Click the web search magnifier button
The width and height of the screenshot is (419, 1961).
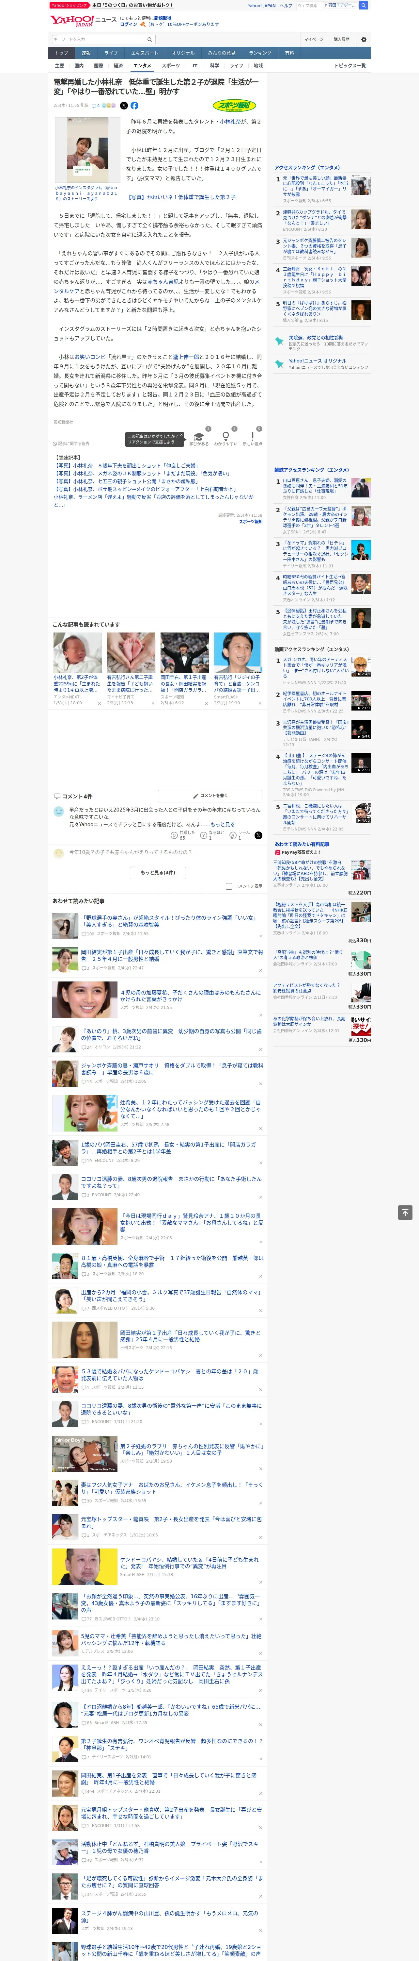tap(364, 5)
